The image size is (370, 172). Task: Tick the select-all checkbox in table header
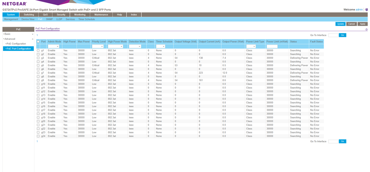[x=38, y=42]
